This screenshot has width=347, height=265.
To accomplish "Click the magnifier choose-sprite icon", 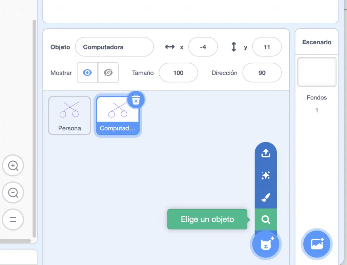I will (266, 220).
